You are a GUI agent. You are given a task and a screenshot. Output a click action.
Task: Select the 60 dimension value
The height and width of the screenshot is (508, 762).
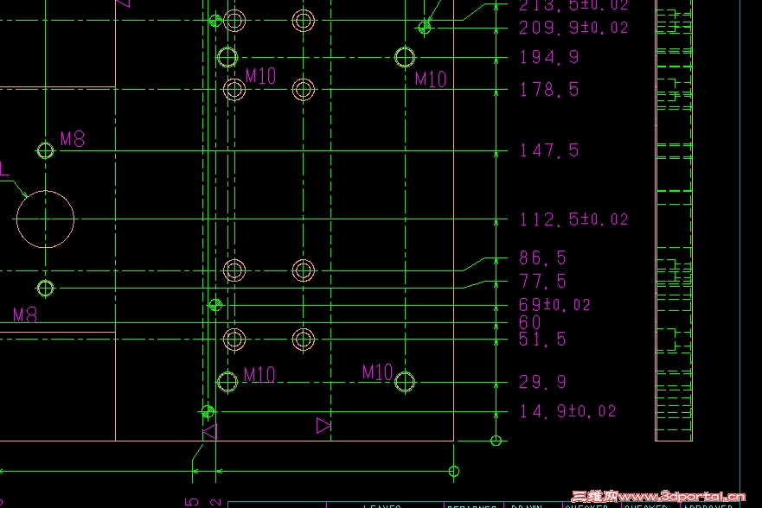point(529,322)
